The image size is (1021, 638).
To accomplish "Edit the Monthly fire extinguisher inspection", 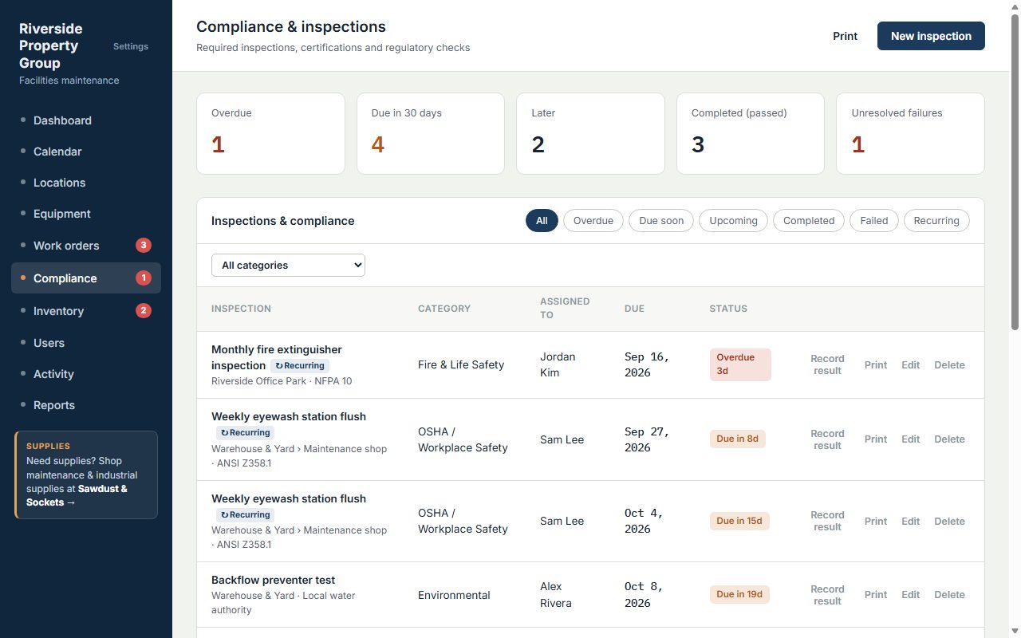I will (x=911, y=365).
